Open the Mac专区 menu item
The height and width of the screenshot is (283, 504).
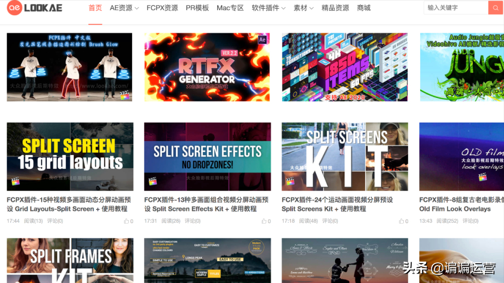[x=230, y=8]
